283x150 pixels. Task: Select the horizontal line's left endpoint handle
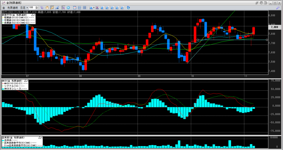[198, 40]
